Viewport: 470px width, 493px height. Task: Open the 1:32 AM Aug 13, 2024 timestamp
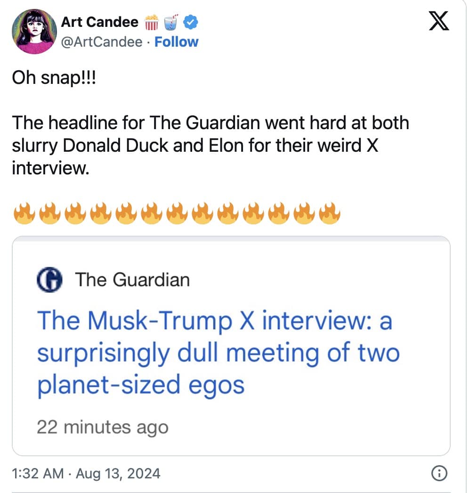[x=86, y=473]
